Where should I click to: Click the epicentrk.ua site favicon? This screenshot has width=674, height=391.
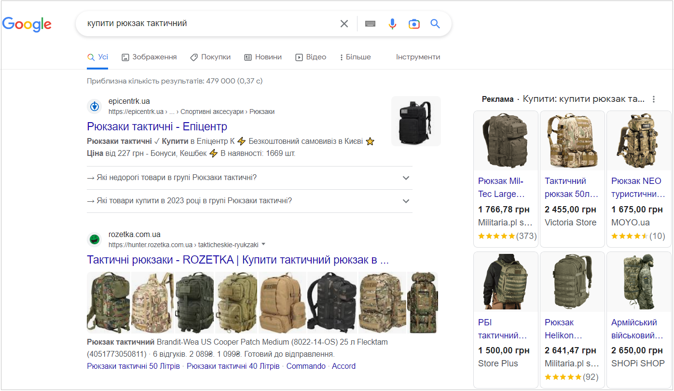point(95,106)
